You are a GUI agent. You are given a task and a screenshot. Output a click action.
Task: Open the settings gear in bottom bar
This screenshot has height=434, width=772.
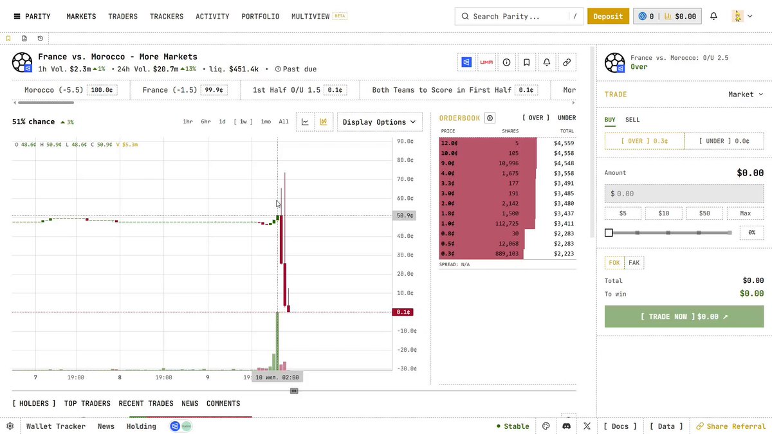click(x=10, y=426)
